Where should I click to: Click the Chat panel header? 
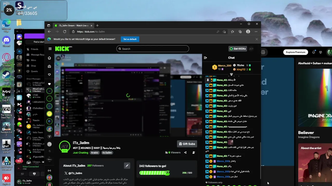[x=231, y=58]
